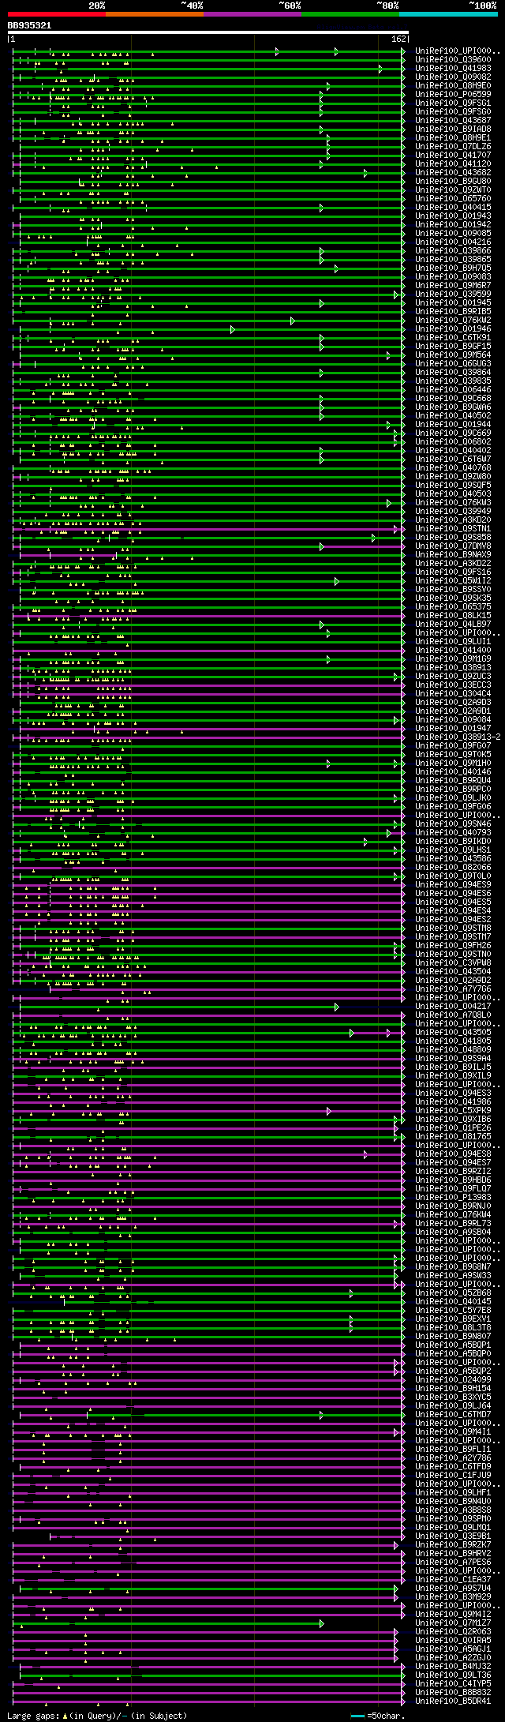Select the UniRef100_Q8LK15 label
505x1722 pixels.
pos(453,615)
